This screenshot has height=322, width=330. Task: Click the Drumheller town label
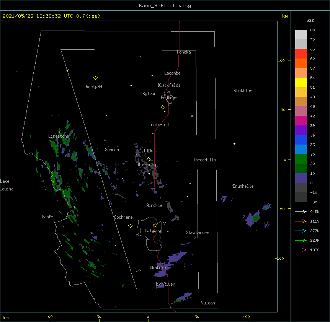(244, 186)
